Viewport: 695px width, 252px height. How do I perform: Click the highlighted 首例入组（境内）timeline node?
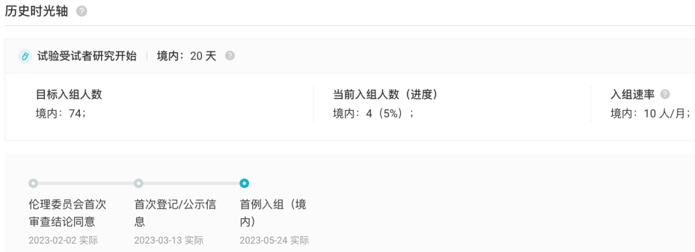245,183
